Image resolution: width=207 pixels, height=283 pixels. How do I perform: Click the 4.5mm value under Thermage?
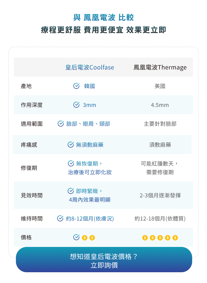click(x=160, y=105)
